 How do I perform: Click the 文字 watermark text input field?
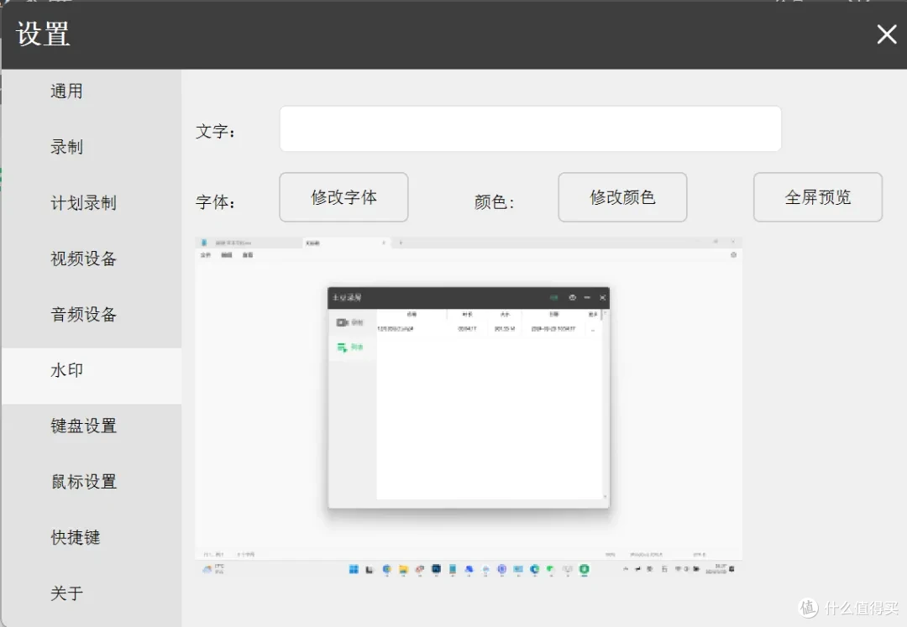coord(531,129)
